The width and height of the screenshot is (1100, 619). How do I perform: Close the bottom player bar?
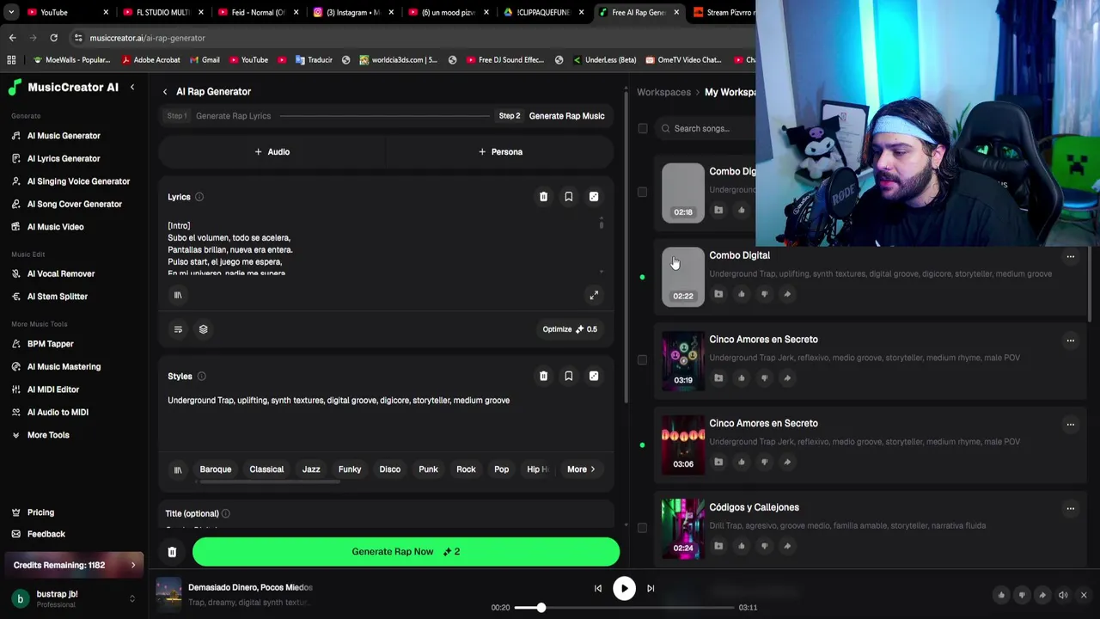[x=1084, y=595]
